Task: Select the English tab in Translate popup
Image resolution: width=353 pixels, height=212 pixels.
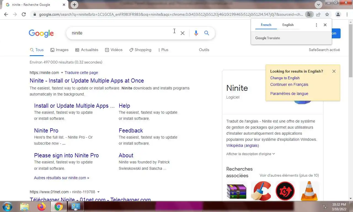Action: 288,25
